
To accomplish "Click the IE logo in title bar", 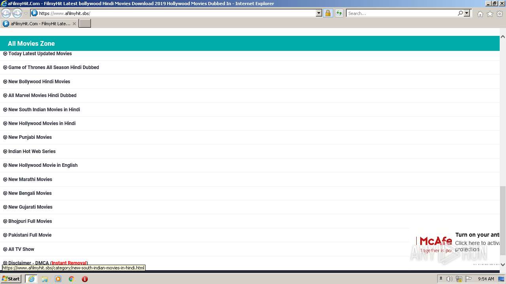I will click(x=4, y=4).
